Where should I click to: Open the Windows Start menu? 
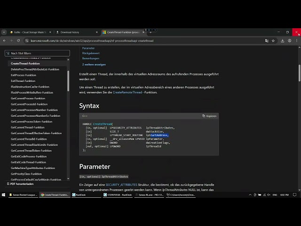click(x=3, y=194)
